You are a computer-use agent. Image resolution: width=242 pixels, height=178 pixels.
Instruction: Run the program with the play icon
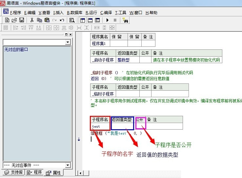click(108, 20)
